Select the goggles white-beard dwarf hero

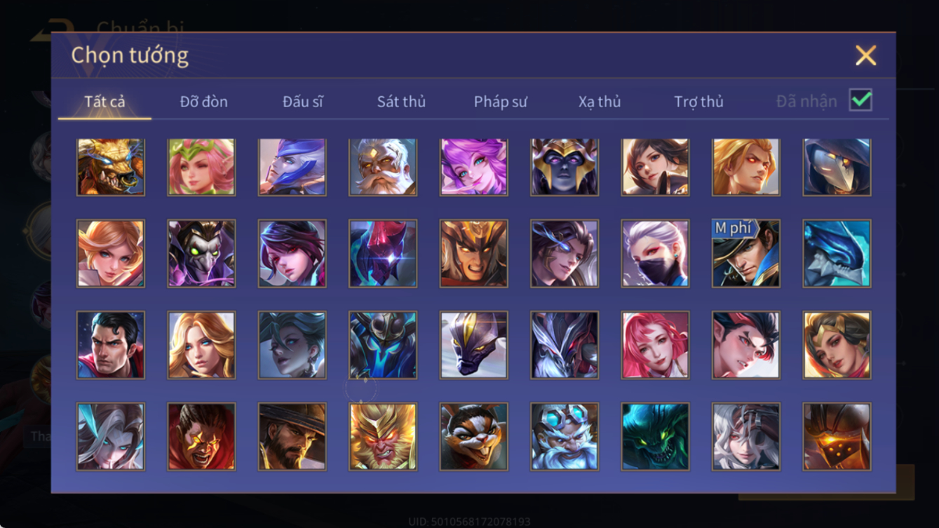tap(565, 437)
